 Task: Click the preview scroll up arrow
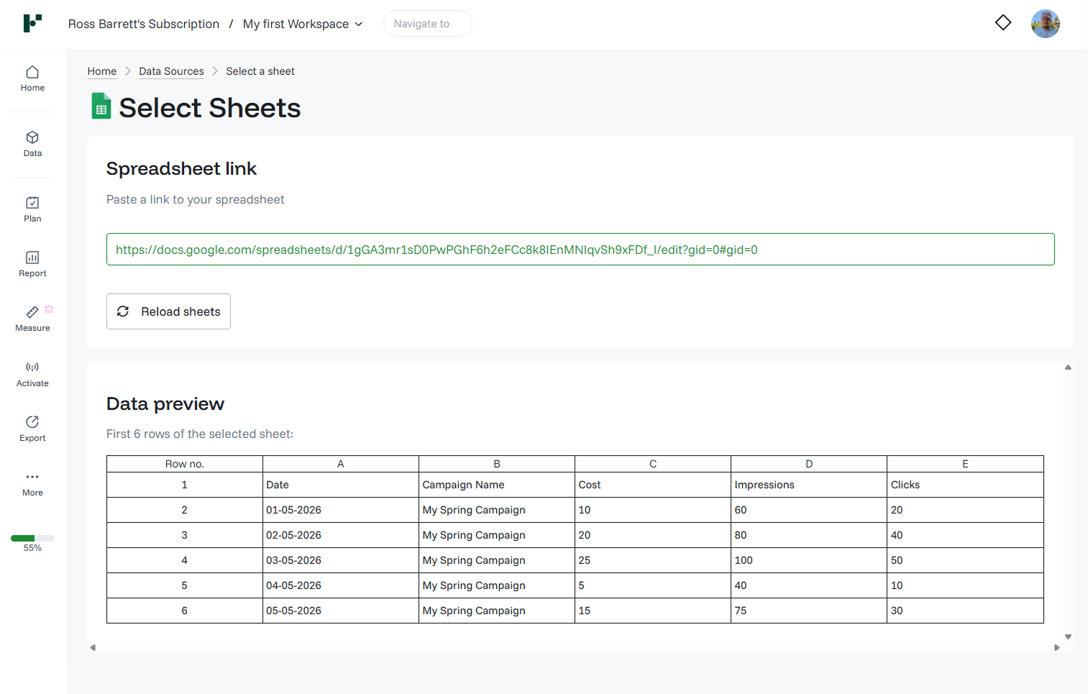pyautogui.click(x=1068, y=367)
